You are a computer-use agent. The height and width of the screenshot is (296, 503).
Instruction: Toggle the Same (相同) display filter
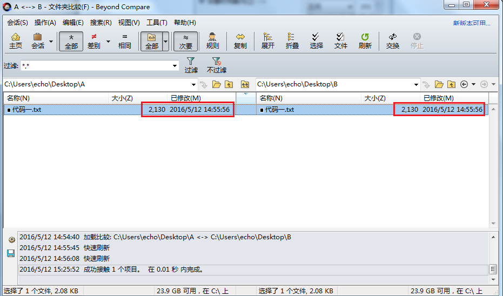coord(124,41)
